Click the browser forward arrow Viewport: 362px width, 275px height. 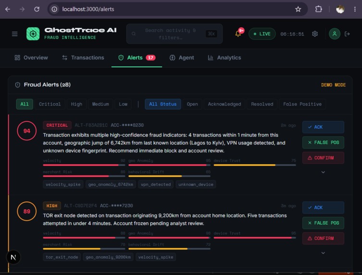pyautogui.click(x=22, y=9)
